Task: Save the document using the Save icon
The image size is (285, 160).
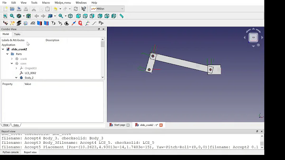Action: coord(19,9)
